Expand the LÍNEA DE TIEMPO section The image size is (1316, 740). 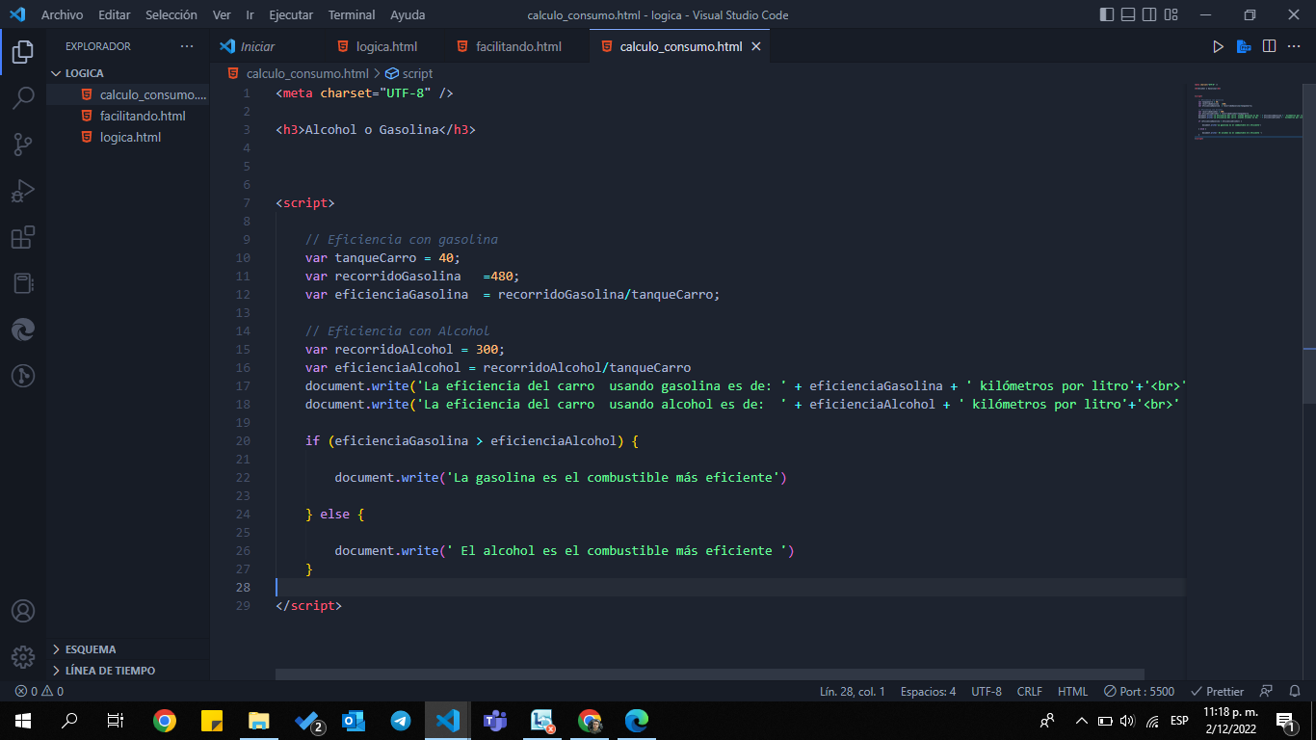coord(128,671)
